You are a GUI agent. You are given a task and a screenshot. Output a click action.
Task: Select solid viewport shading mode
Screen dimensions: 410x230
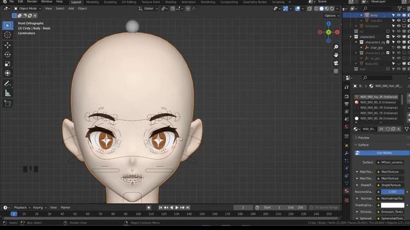[322, 8]
